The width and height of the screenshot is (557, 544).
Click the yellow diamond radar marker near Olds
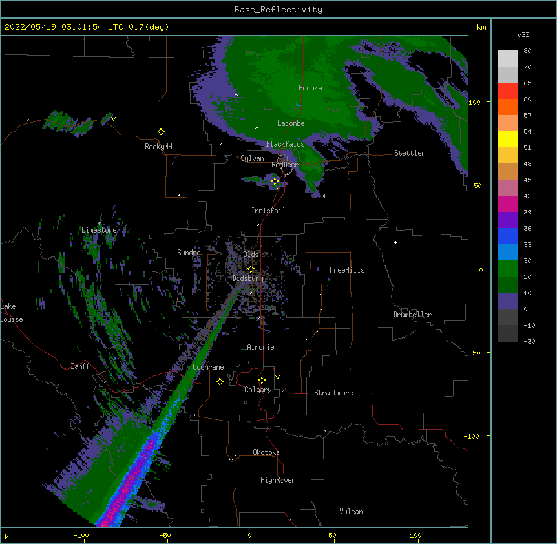pos(251,269)
